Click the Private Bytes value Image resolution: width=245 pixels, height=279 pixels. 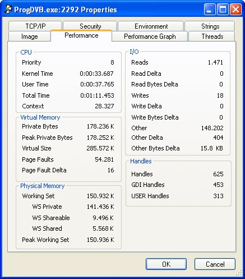[100, 126]
